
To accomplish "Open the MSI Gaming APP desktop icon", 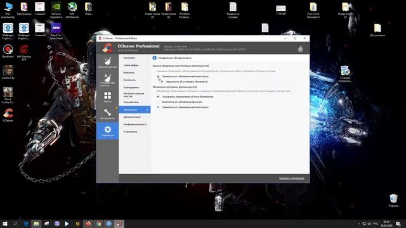I will click(x=24, y=53).
